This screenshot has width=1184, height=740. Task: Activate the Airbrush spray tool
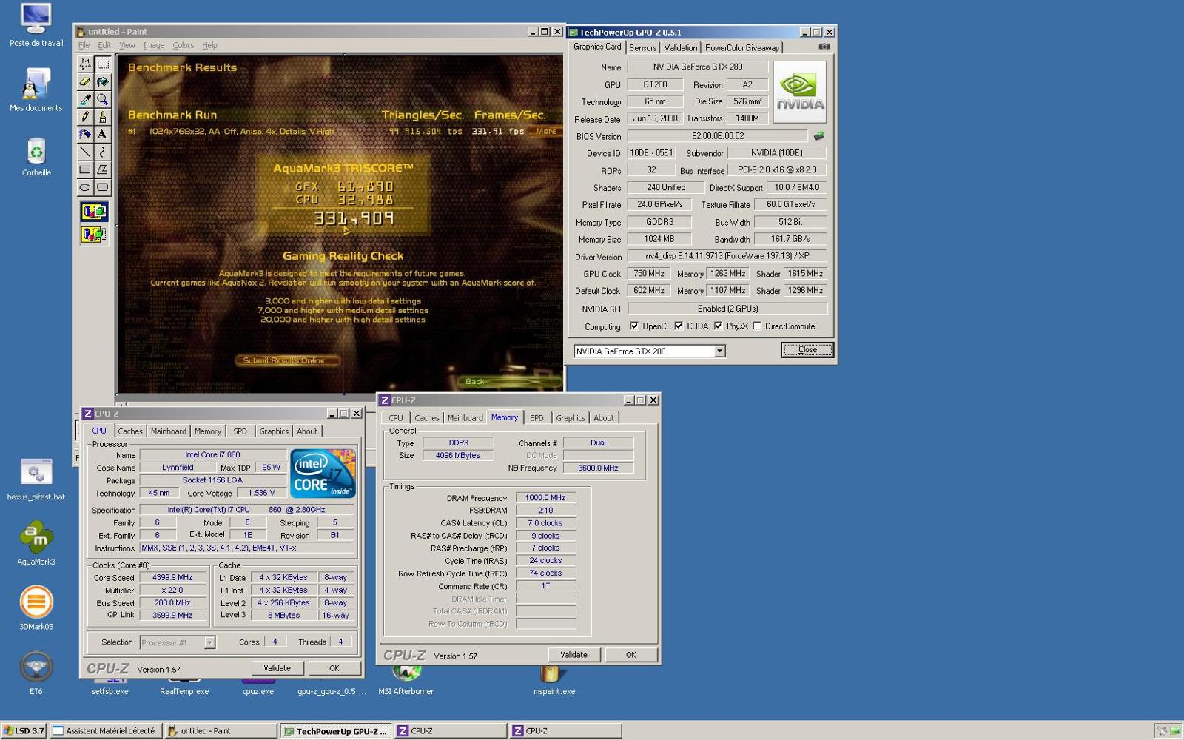(85, 134)
